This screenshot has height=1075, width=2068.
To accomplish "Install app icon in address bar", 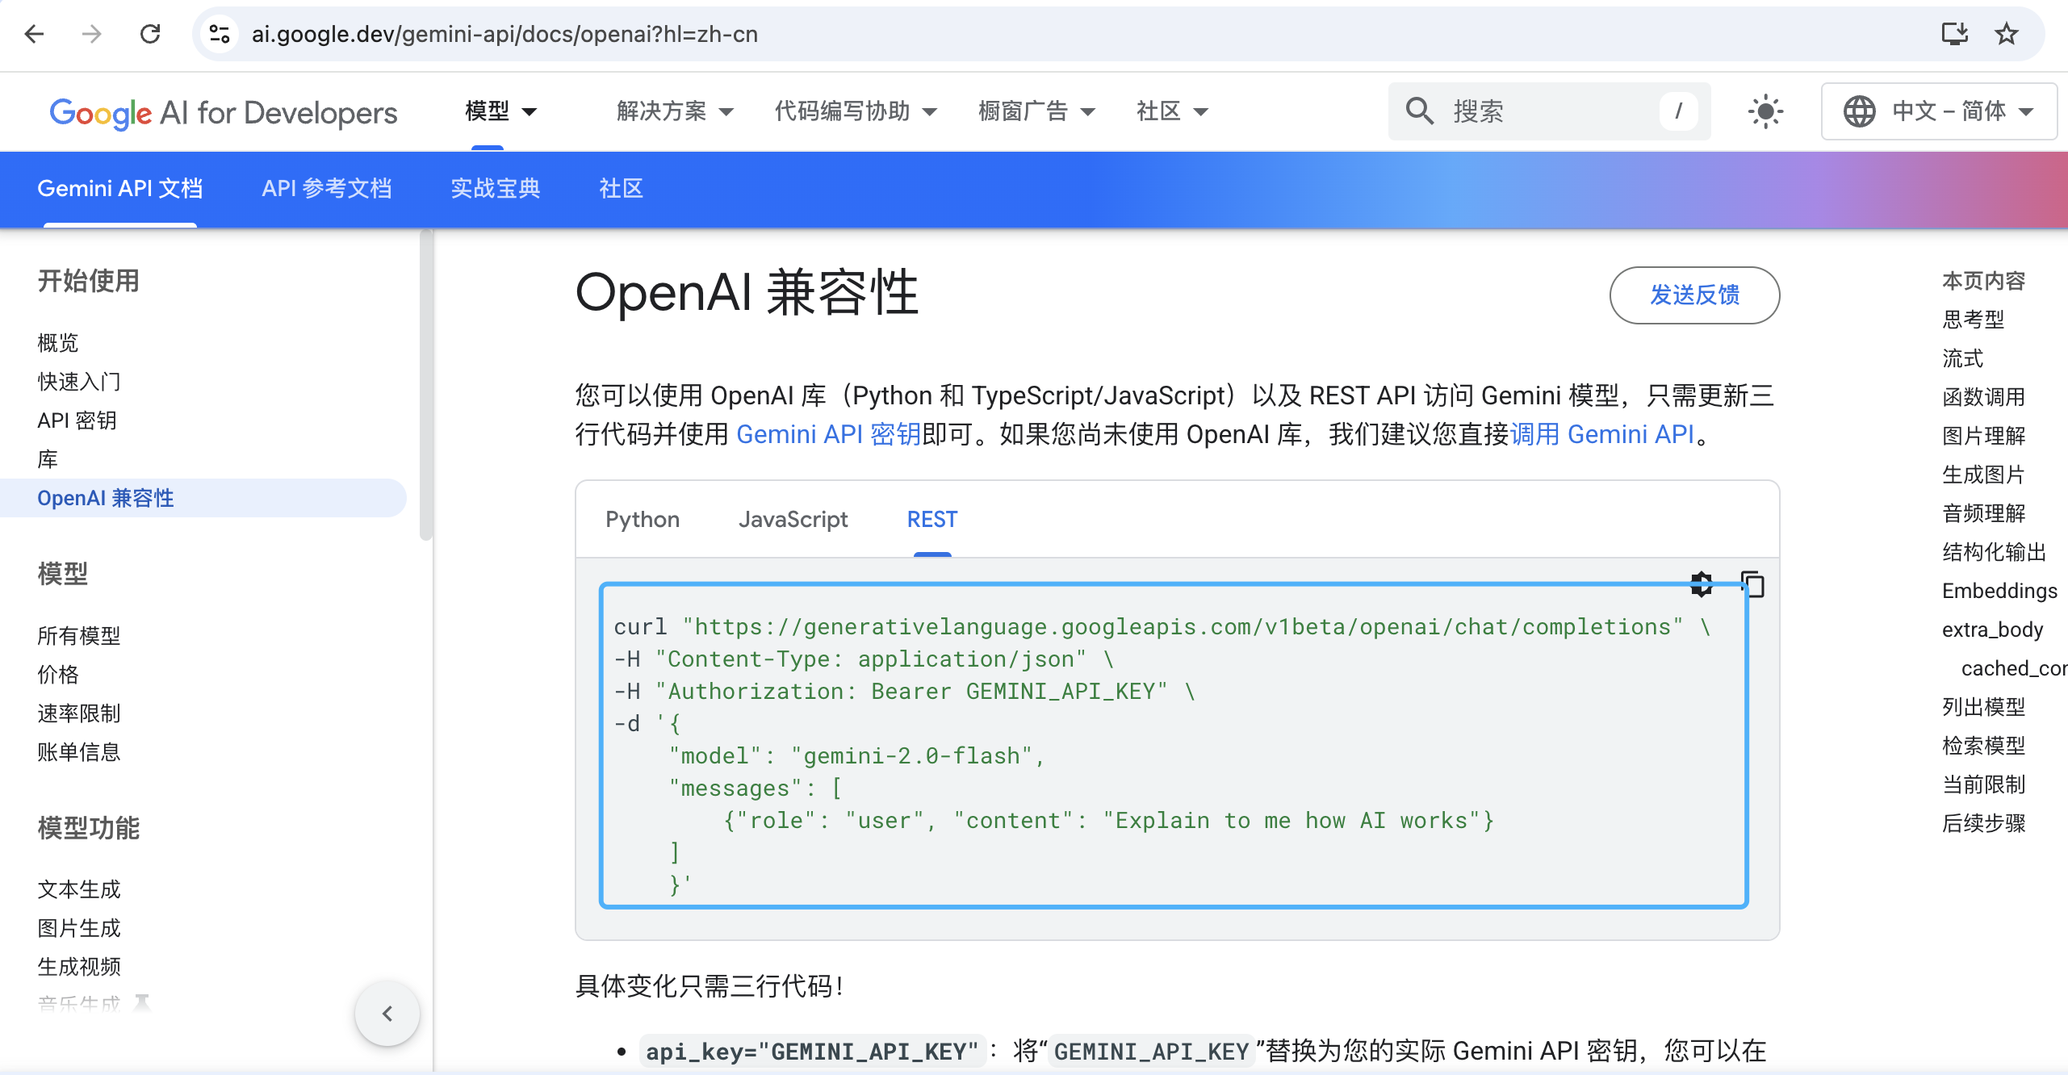I will 1954,34.
